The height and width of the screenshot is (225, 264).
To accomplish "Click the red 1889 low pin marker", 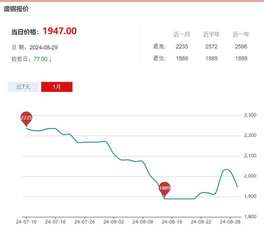I will click(165, 188).
